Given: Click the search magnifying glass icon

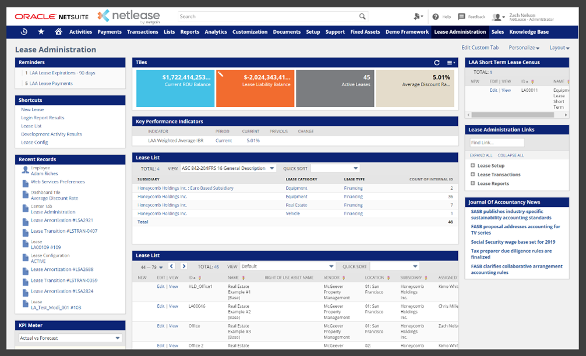Looking at the screenshot, I should click(x=363, y=16).
